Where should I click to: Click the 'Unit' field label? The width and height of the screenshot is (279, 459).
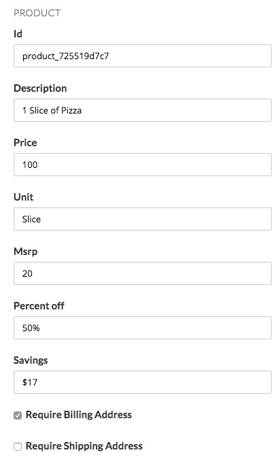tap(23, 197)
